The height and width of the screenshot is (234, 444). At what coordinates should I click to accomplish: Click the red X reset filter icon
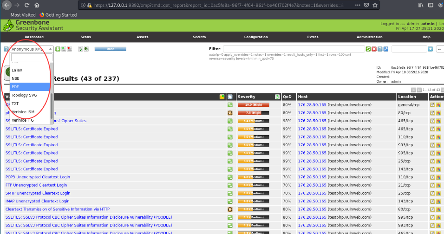pyautogui.click(x=374, y=49)
